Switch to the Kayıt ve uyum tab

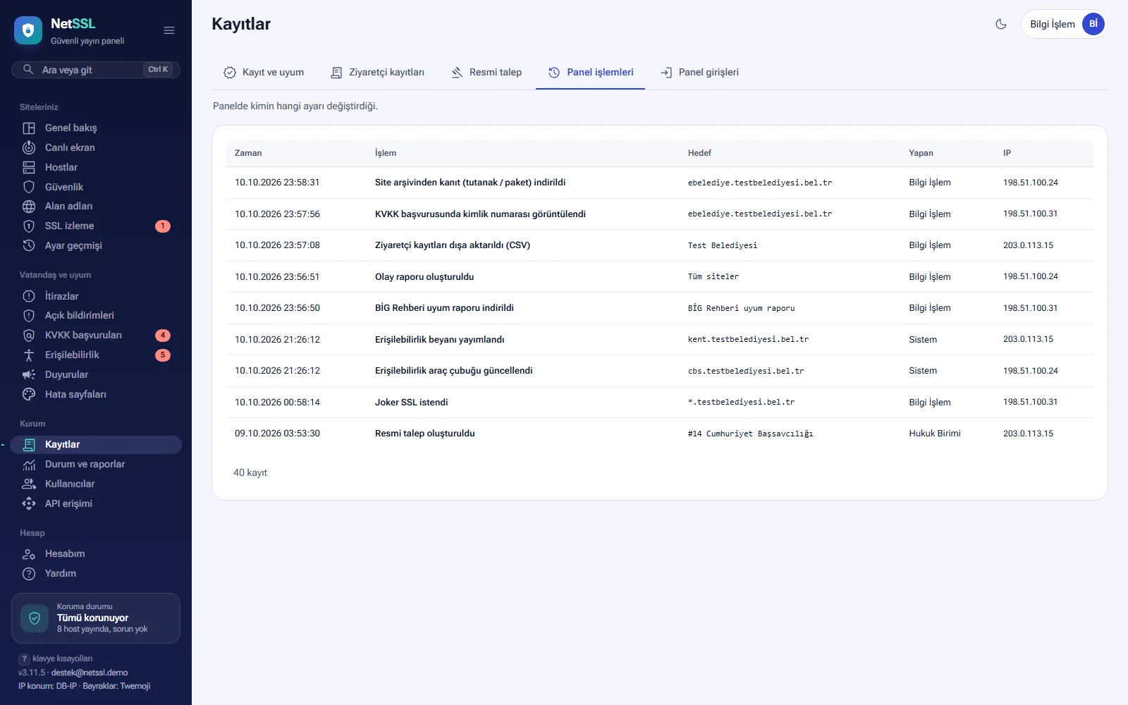coord(264,72)
